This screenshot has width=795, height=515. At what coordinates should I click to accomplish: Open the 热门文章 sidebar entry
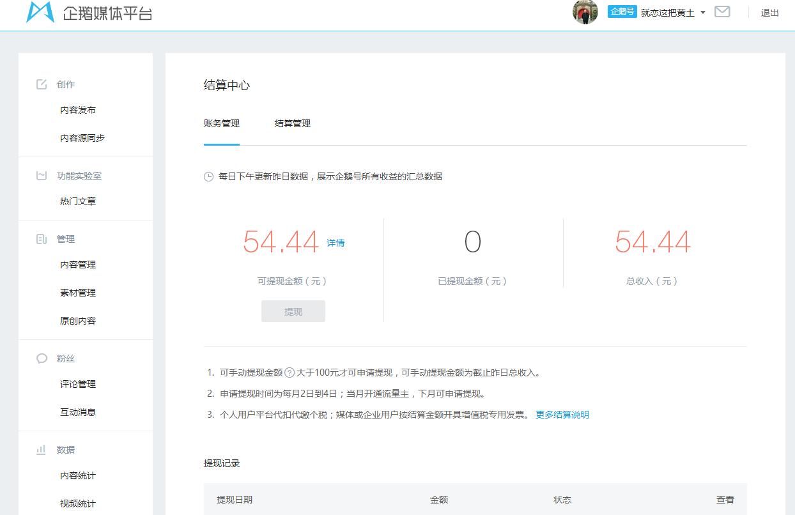(77, 201)
